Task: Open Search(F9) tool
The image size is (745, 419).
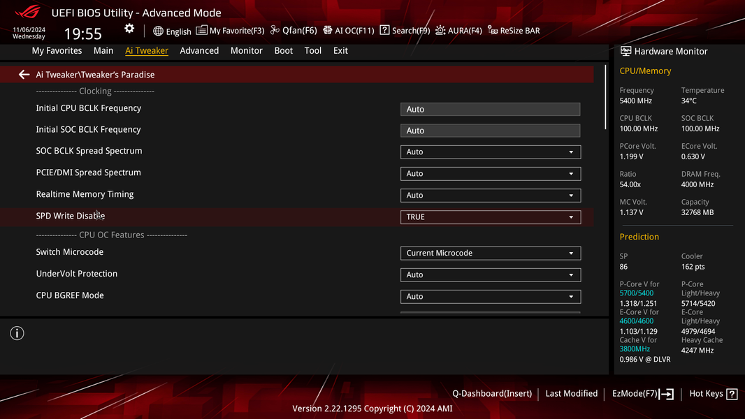Action: (x=405, y=30)
